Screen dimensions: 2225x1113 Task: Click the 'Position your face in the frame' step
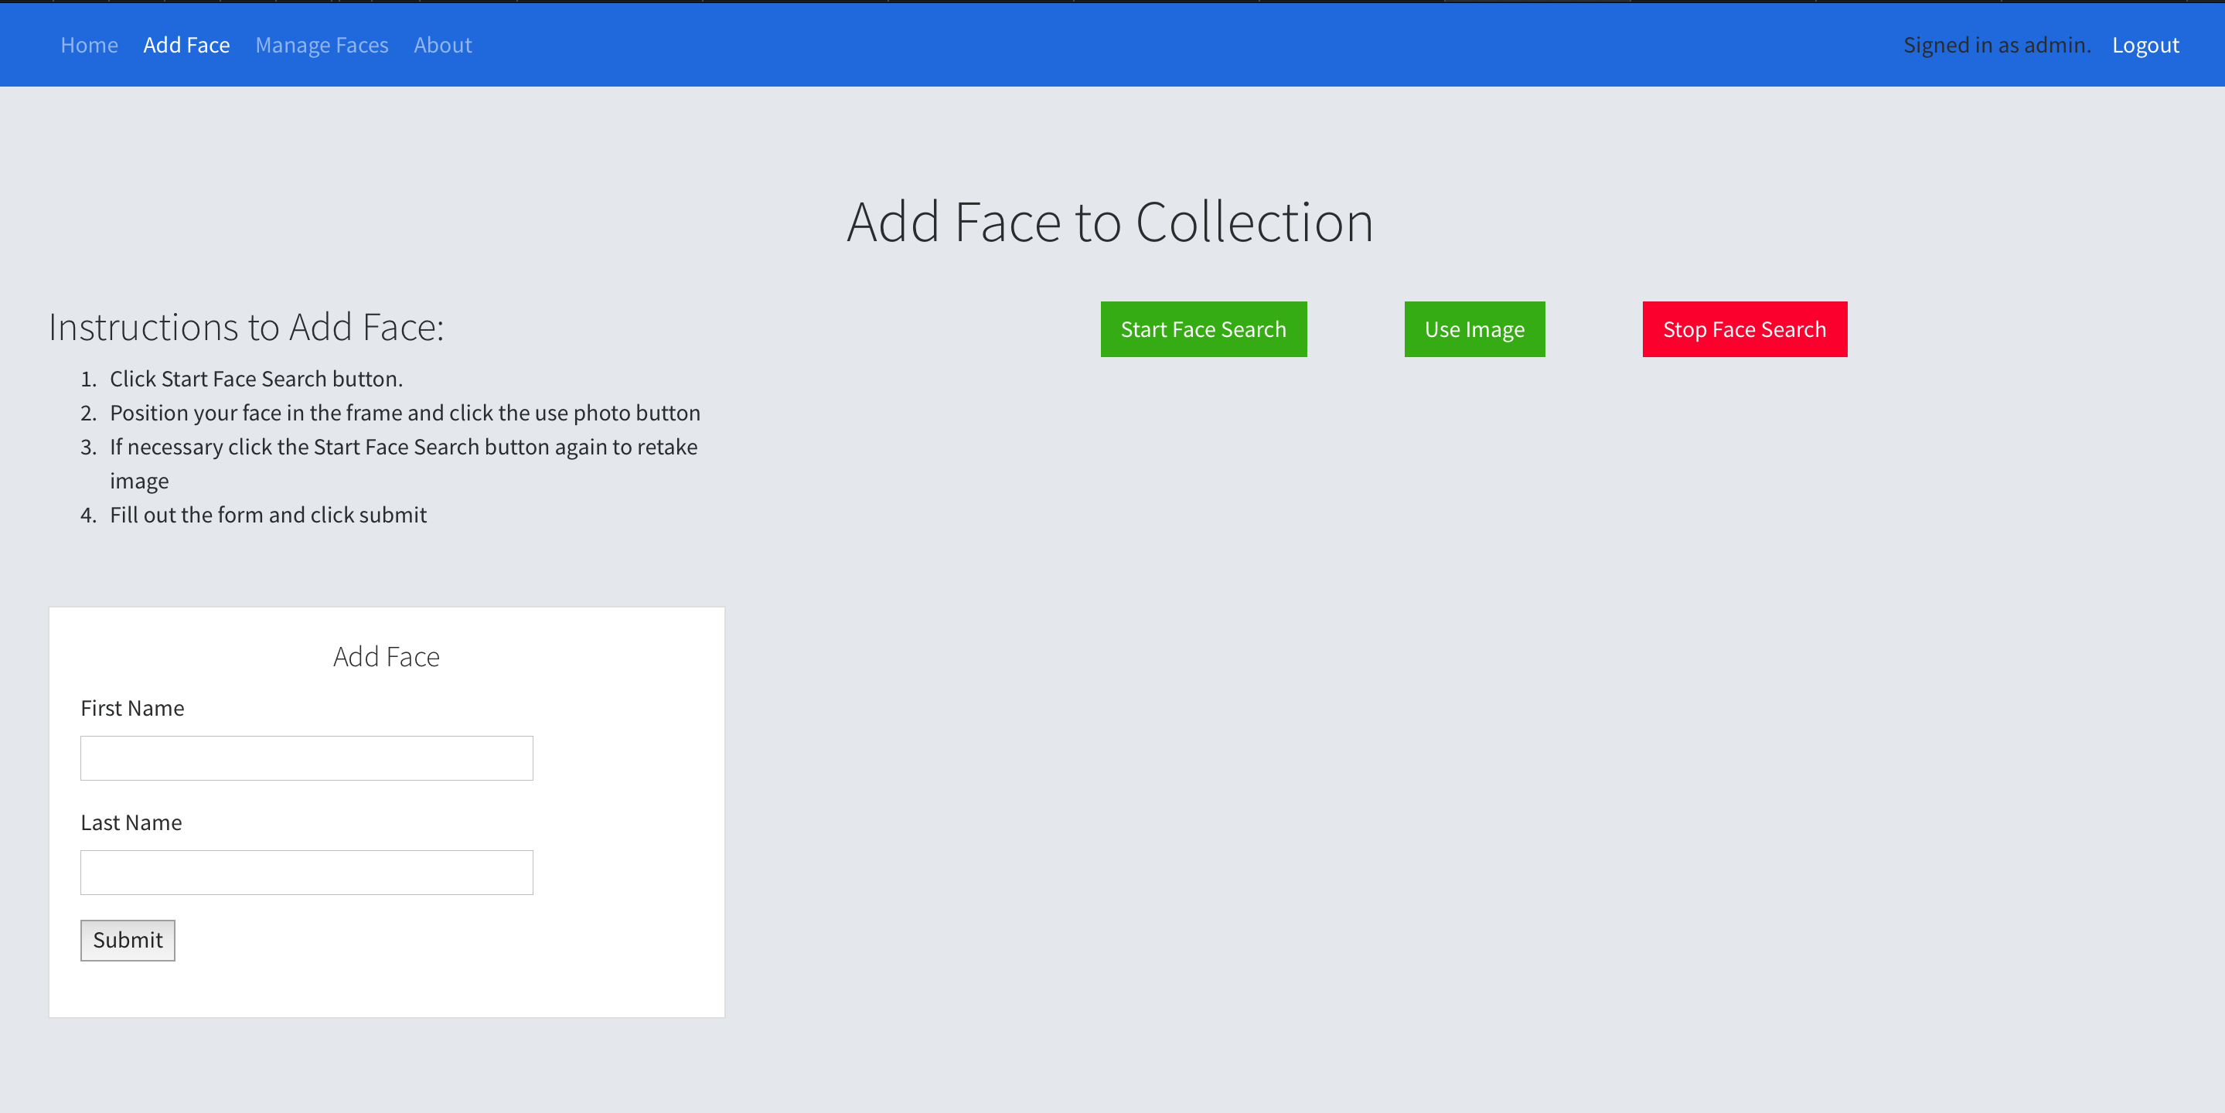(404, 413)
